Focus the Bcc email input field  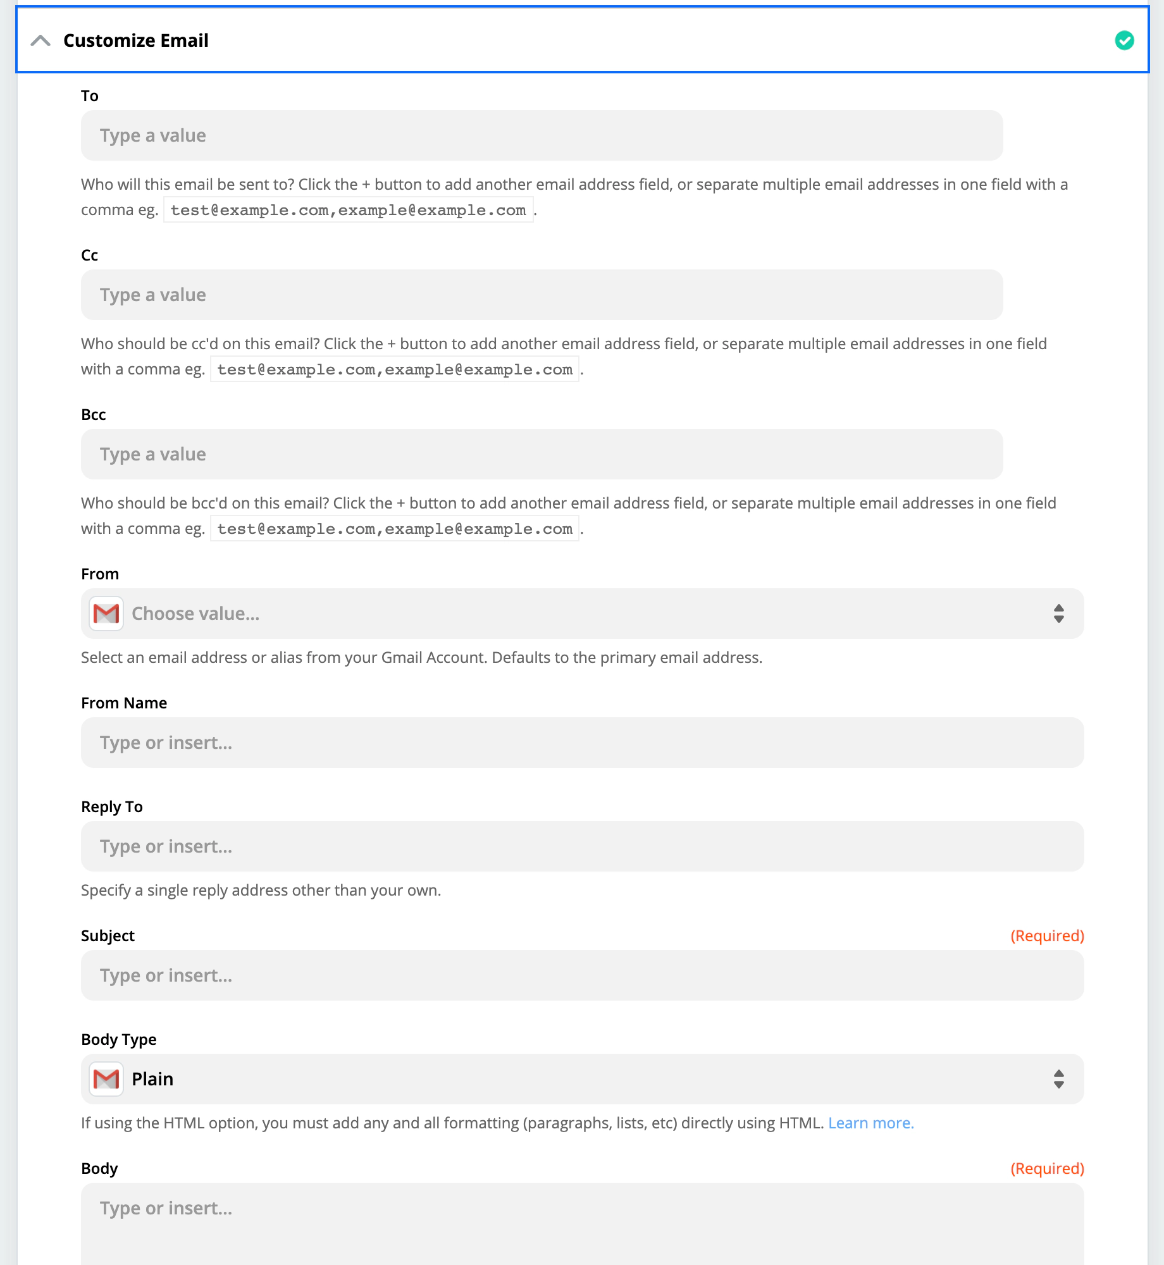tap(542, 454)
